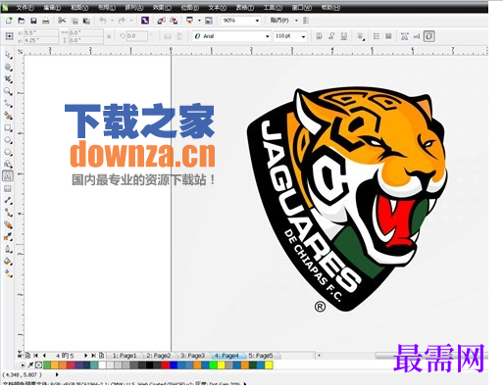Select the Smart fill tool
Screen dimensions: 503x389
[x=8, y=116]
